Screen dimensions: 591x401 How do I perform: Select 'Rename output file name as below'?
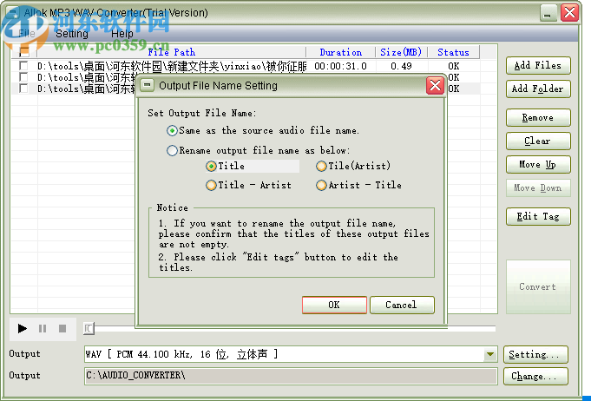(x=259, y=151)
